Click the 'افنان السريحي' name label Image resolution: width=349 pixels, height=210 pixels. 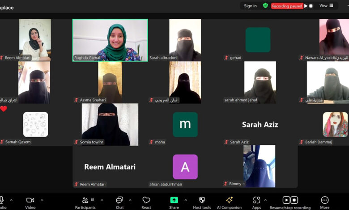click(x=167, y=100)
